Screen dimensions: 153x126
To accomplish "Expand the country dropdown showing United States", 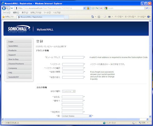I will [x=90, y=116].
